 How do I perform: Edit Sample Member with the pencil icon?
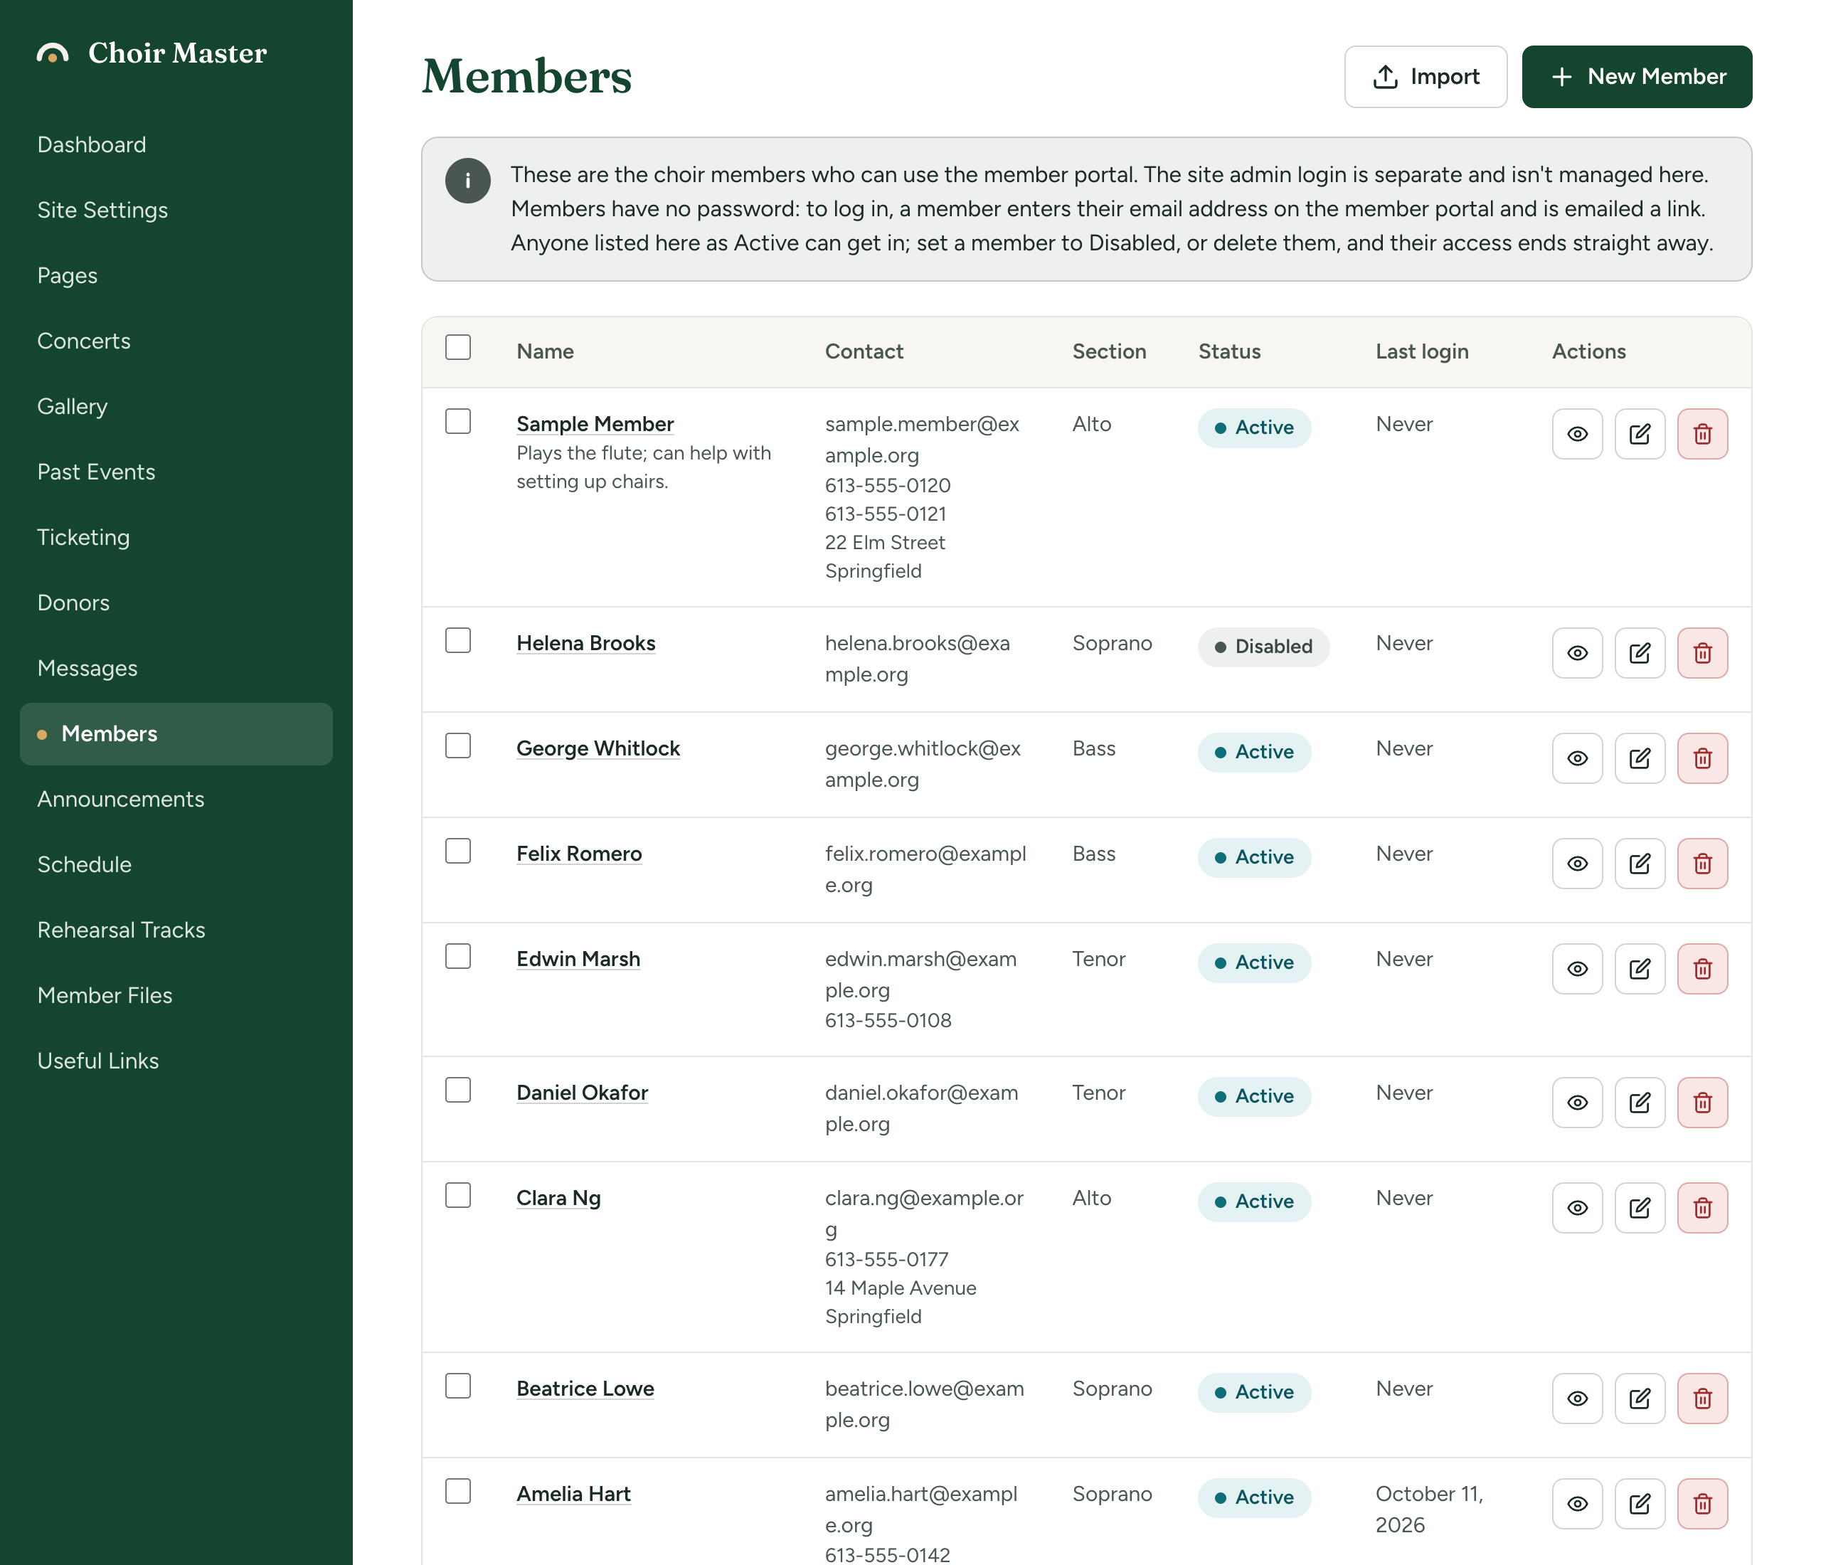click(1639, 434)
